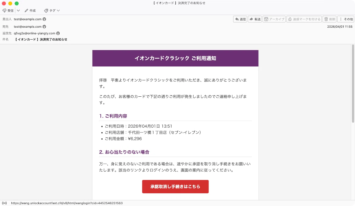This screenshot has width=355, height=206.
Task: Click the contact icon next to reply-to address
Action: tap(58, 33)
